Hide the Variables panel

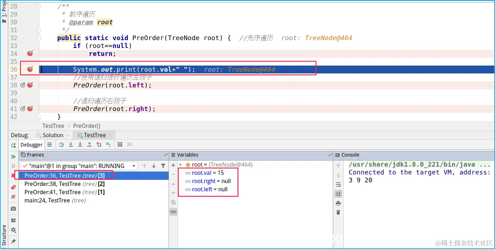point(330,155)
